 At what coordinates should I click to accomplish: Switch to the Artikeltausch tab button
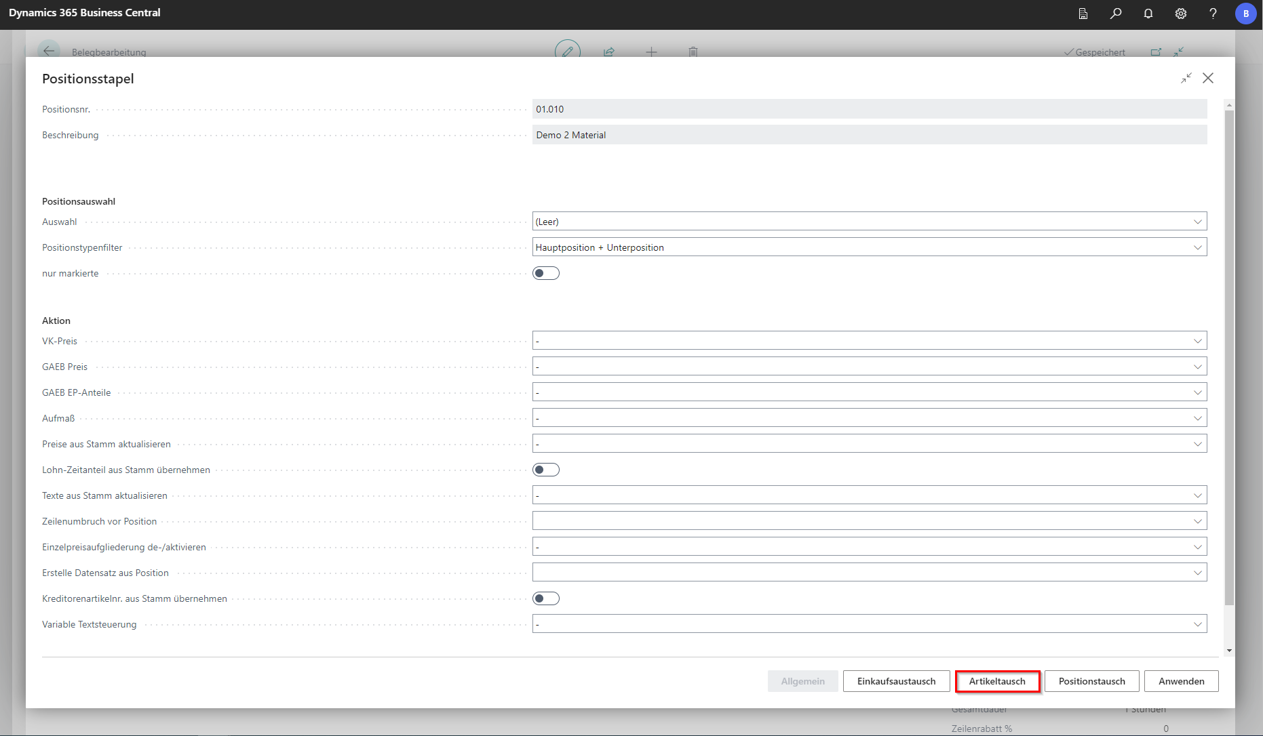pyautogui.click(x=997, y=681)
